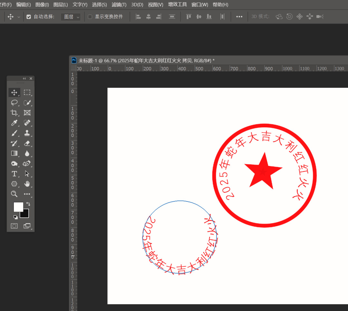Select the Lasso tool

[x=14, y=103]
